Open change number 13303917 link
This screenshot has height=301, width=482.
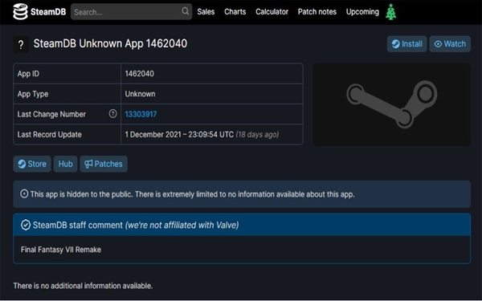[141, 114]
